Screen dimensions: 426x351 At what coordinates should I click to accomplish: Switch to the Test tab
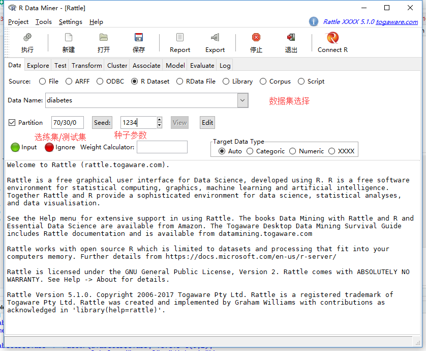[x=60, y=66]
